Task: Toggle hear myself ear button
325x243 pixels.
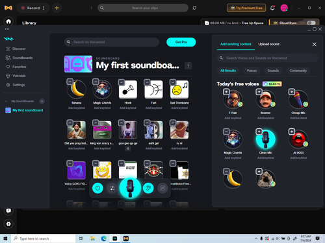Action: click(148, 188)
